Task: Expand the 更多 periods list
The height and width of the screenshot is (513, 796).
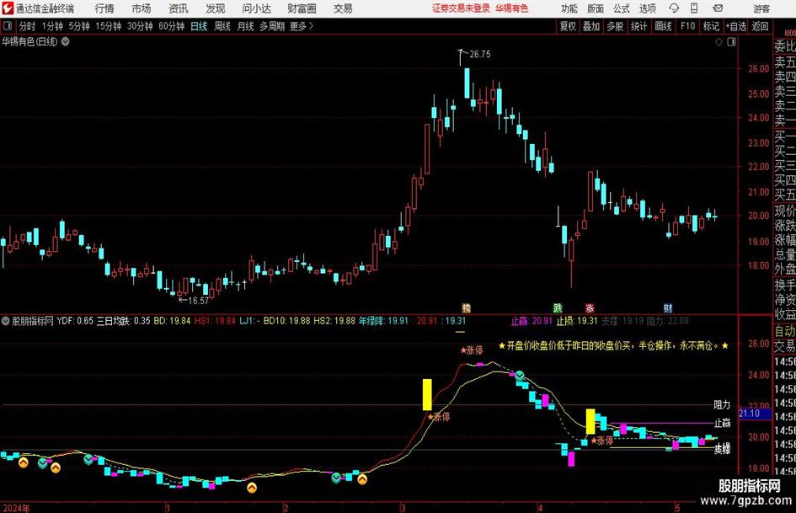Action: tap(302, 26)
